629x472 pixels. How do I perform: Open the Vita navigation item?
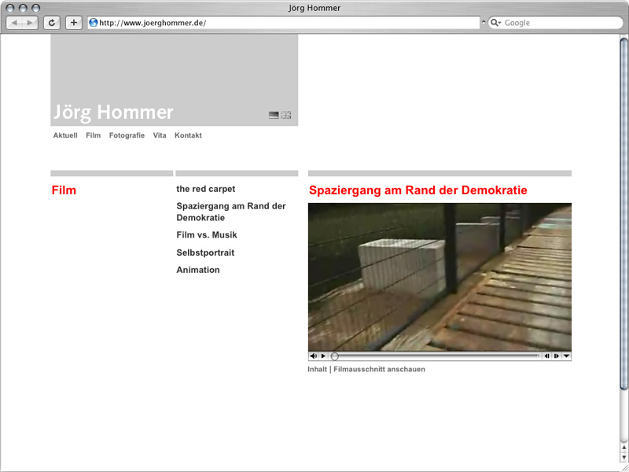pos(160,135)
